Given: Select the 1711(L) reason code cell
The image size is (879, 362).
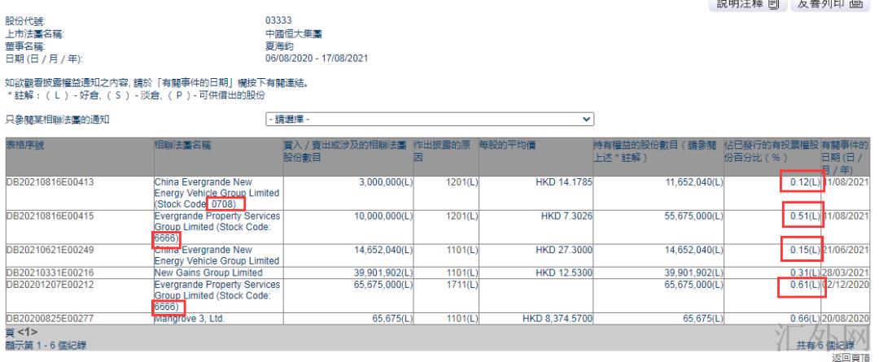Looking at the screenshot, I should 462,285.
